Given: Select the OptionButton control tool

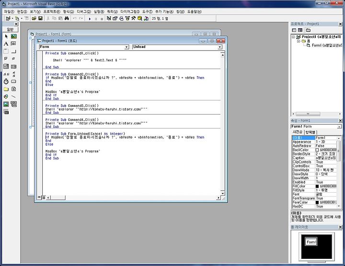Looking at the screenshot, I should click(x=13, y=59).
